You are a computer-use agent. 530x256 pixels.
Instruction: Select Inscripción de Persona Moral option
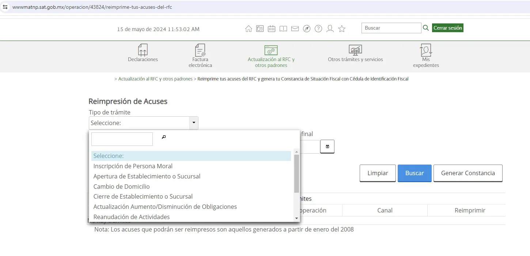tap(133, 166)
